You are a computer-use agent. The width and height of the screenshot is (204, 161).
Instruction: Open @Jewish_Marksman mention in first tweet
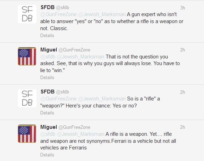pyautogui.click(x=102, y=14)
